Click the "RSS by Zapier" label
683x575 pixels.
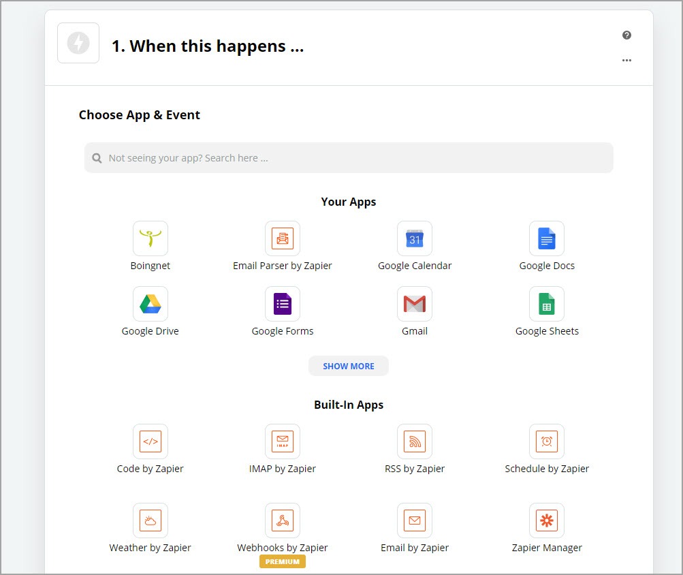click(x=415, y=469)
